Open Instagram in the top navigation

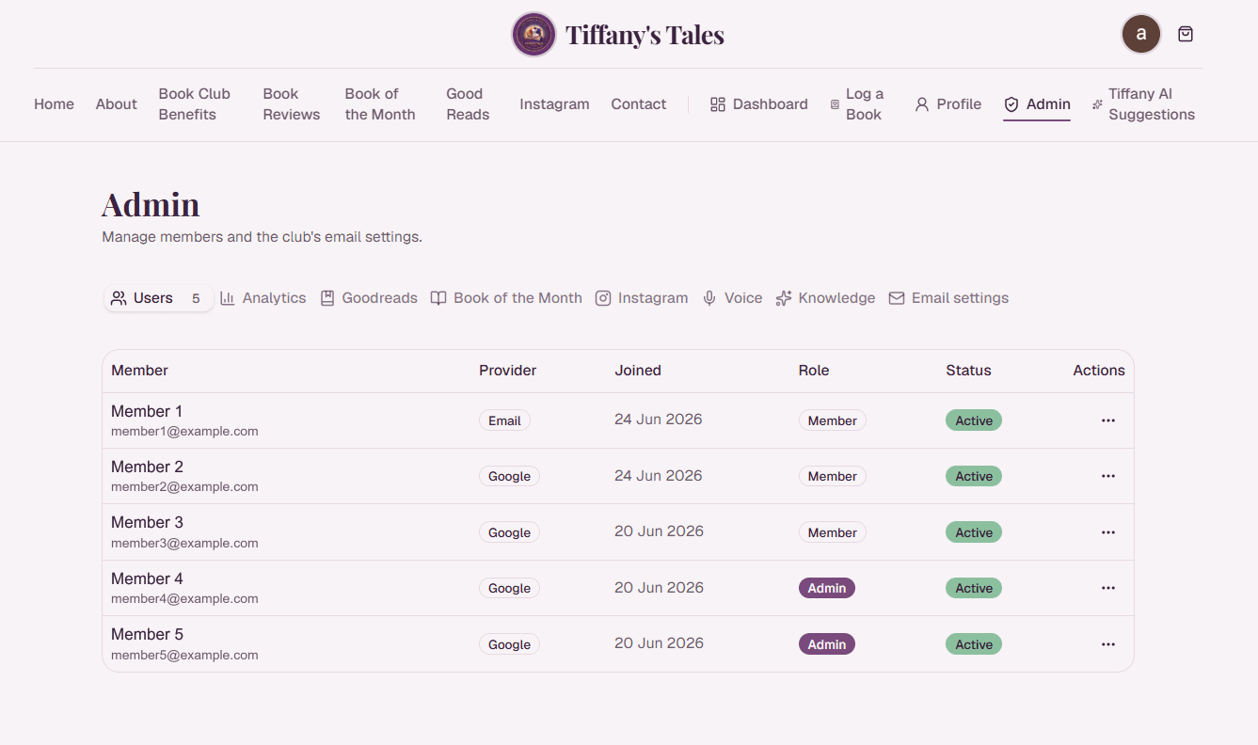(554, 104)
